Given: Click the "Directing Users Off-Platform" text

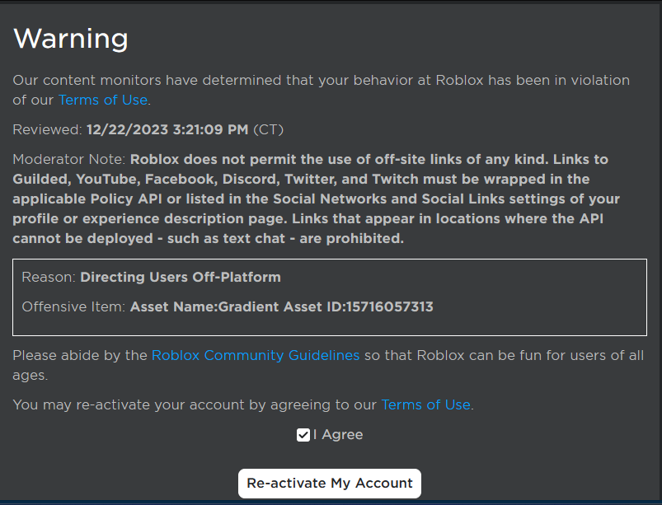Looking at the screenshot, I should [181, 277].
